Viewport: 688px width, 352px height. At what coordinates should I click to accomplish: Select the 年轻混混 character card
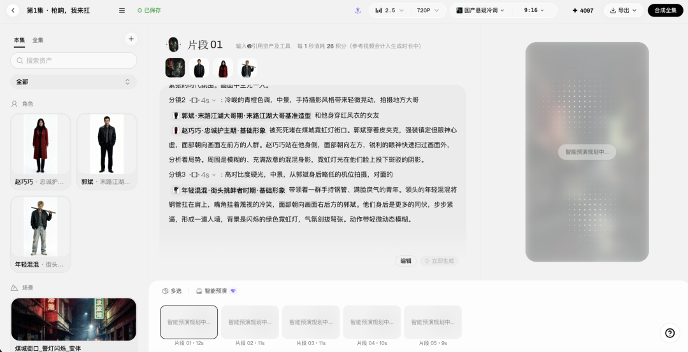point(40,234)
